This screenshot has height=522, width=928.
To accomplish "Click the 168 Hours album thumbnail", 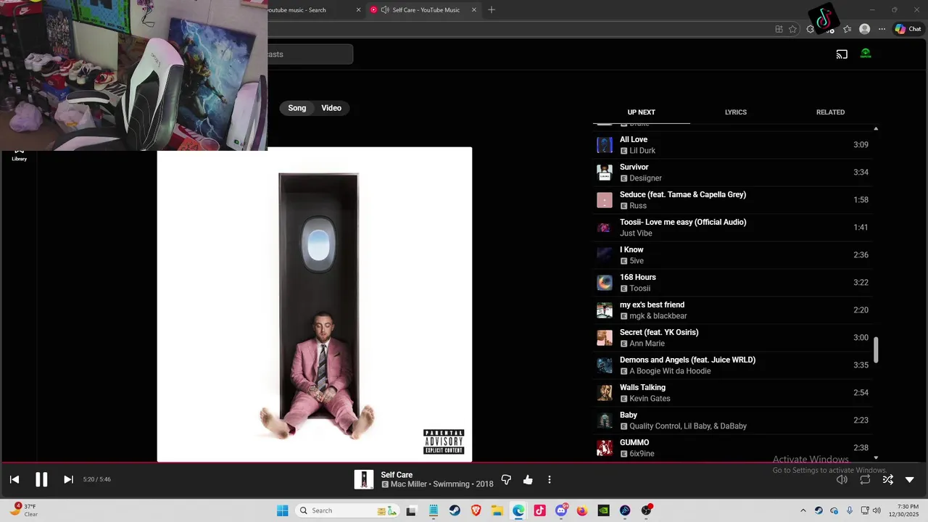I will [605, 283].
